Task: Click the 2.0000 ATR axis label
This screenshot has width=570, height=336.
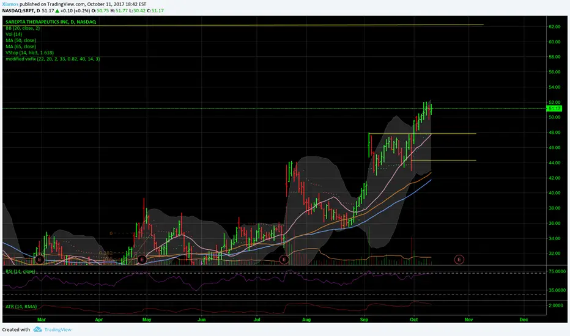Action: click(556, 305)
